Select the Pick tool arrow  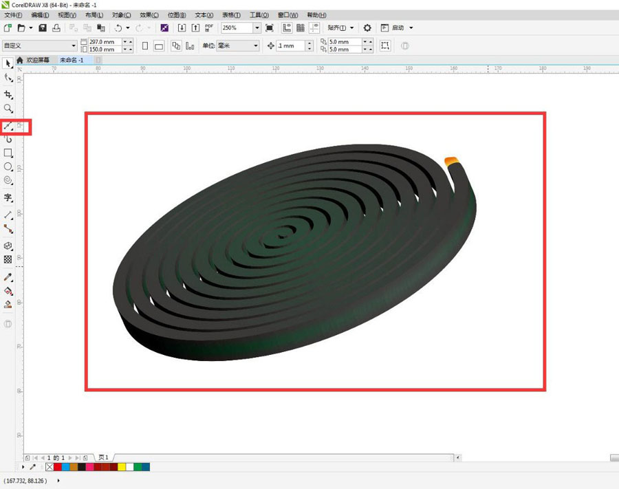click(x=8, y=64)
